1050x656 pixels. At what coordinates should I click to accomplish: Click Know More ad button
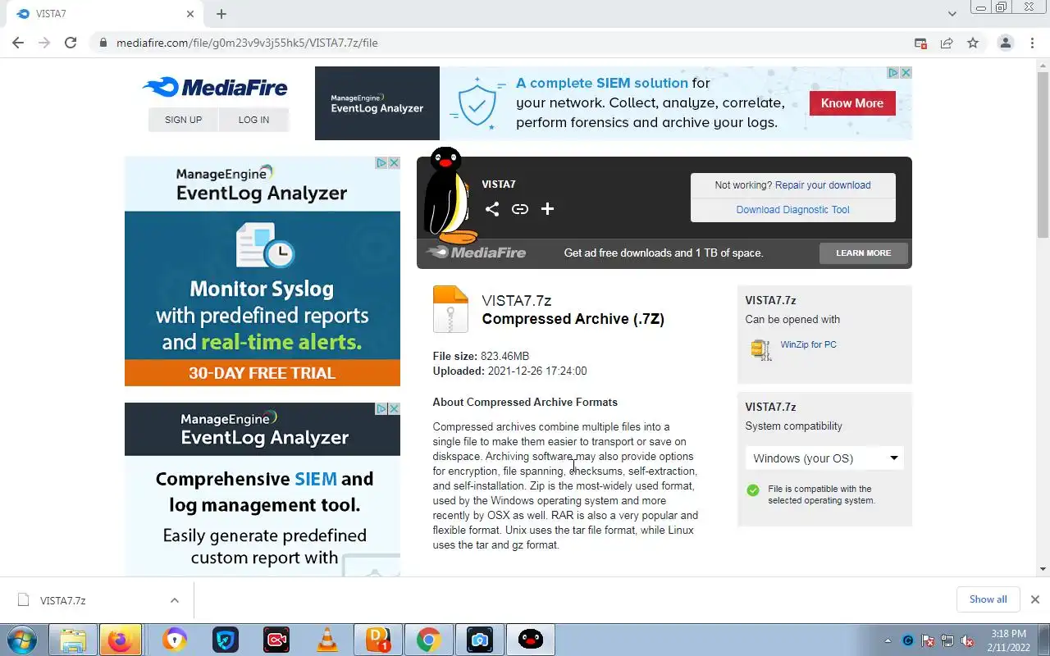click(x=852, y=103)
